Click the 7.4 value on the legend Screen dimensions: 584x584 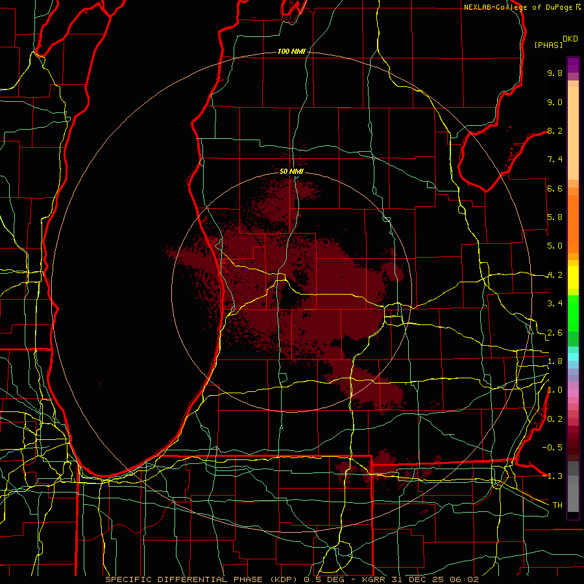[555, 160]
